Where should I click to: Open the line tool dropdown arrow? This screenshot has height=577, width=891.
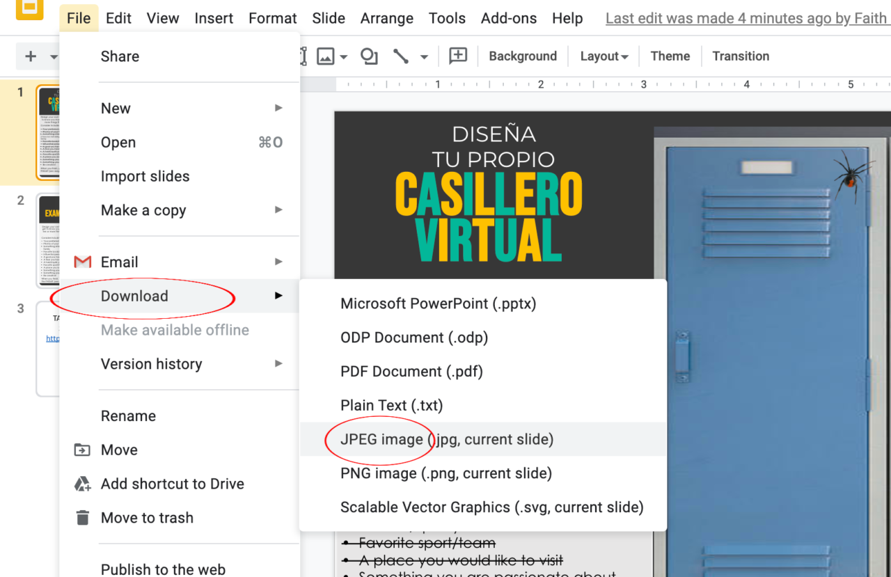coord(423,56)
